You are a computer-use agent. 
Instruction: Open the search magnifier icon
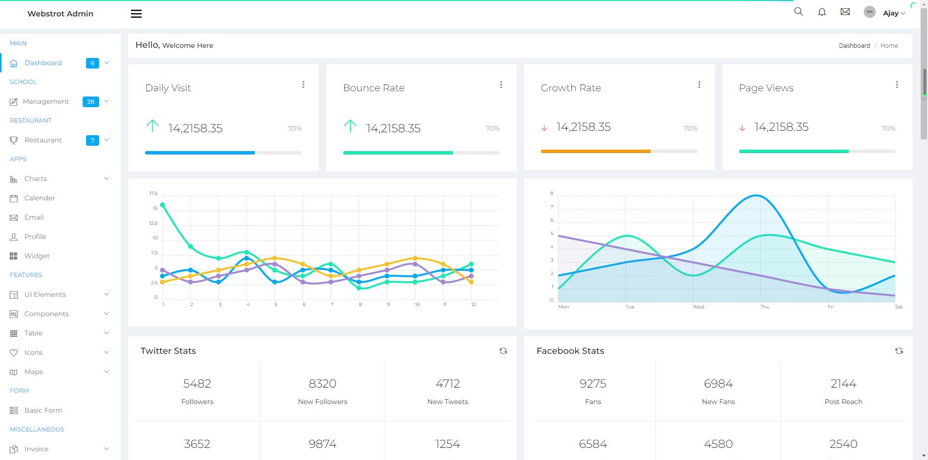798,12
